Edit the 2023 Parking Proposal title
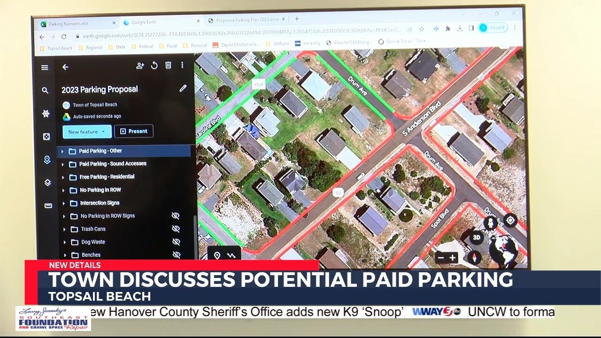This screenshot has width=601, height=338. pyautogui.click(x=183, y=88)
